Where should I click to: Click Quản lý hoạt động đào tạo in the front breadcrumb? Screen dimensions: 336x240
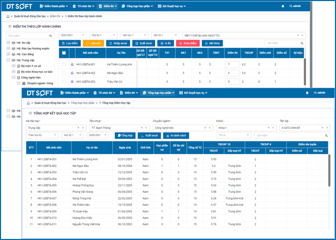(50, 103)
